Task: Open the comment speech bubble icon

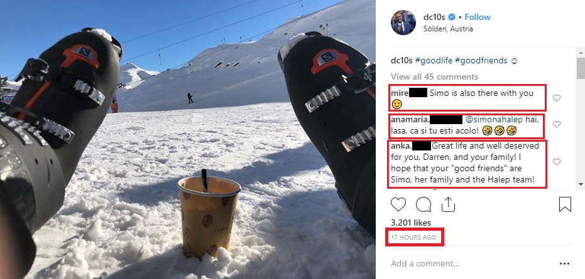Action: tap(424, 204)
